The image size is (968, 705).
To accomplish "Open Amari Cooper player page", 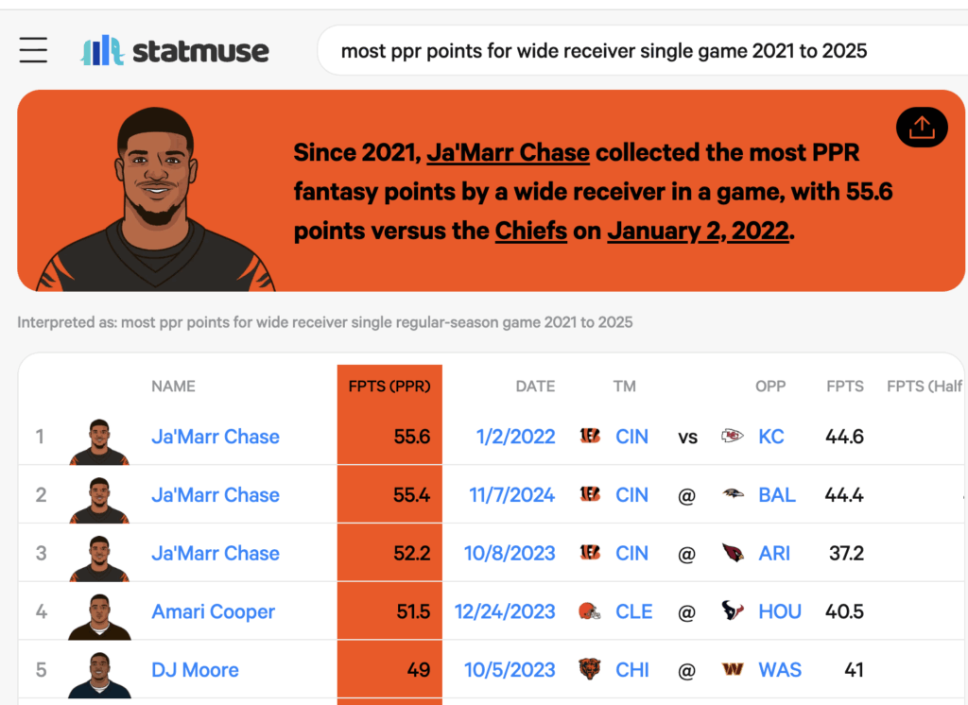I will click(x=213, y=611).
